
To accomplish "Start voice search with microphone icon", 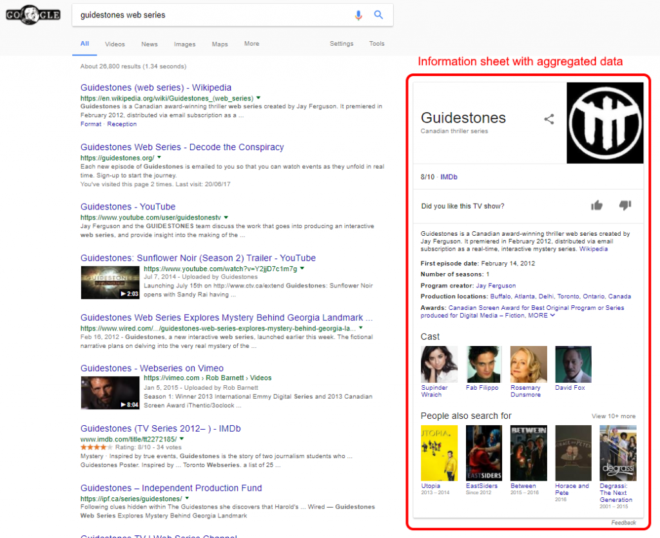I will pyautogui.click(x=358, y=15).
